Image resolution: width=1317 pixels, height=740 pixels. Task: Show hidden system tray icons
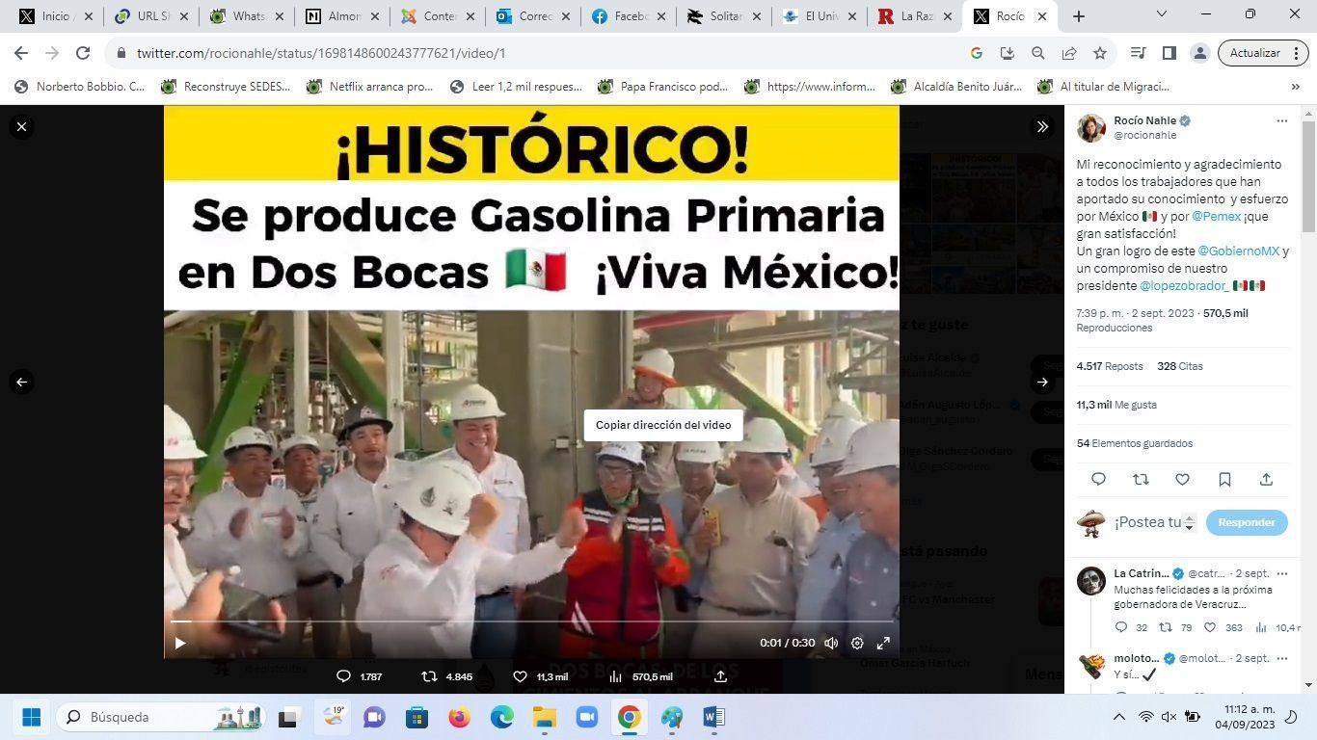tap(1119, 717)
